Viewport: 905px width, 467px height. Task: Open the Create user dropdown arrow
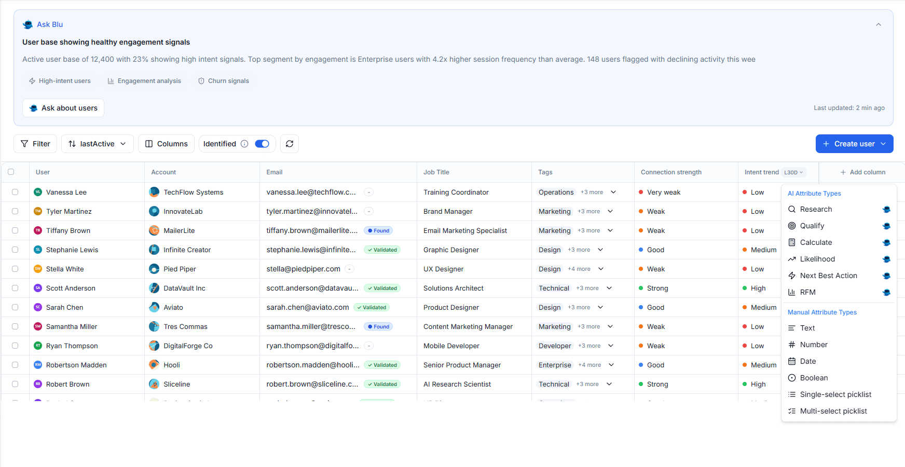(x=883, y=144)
